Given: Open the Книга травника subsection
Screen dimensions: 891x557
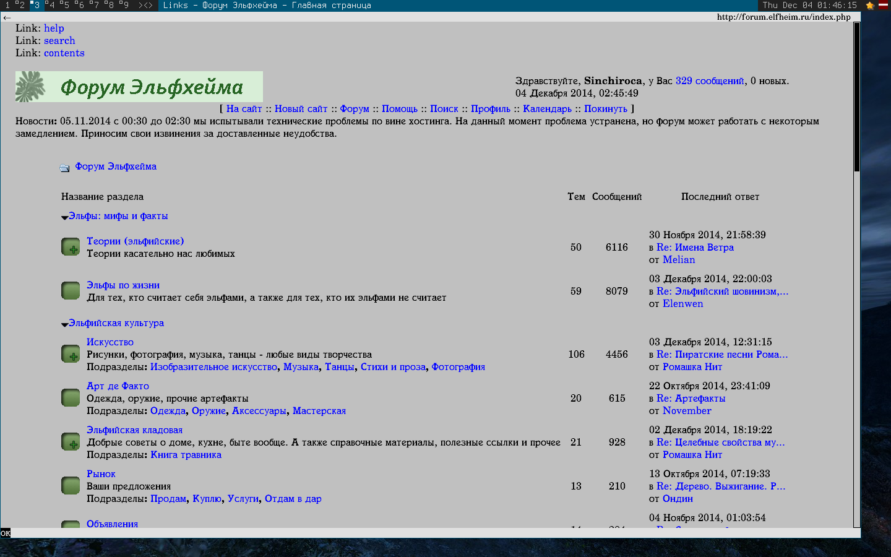Looking at the screenshot, I should pos(186,455).
